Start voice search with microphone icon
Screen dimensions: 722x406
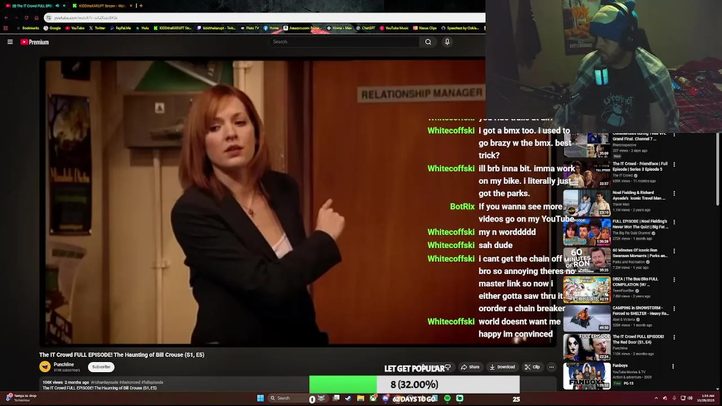click(x=447, y=42)
